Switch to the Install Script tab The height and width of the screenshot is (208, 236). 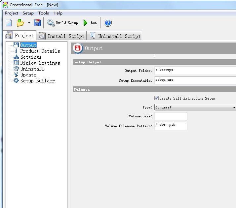pyautogui.click(x=61, y=36)
